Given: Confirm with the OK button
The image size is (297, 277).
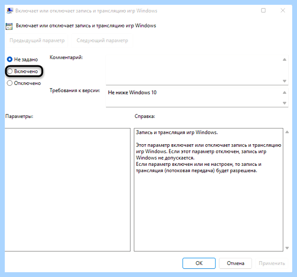Looking at the screenshot, I should [x=199, y=263].
